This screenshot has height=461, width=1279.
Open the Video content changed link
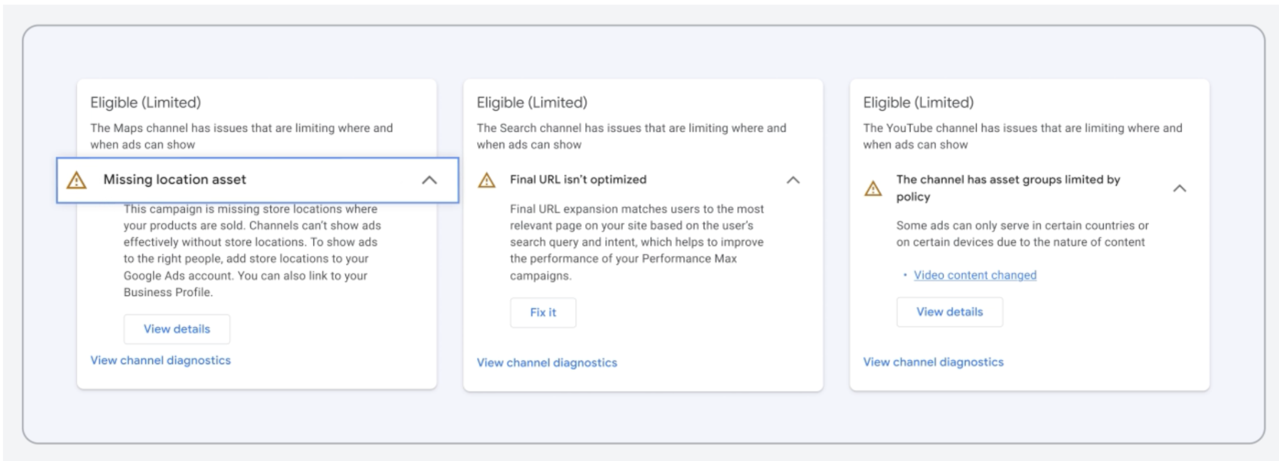point(975,275)
